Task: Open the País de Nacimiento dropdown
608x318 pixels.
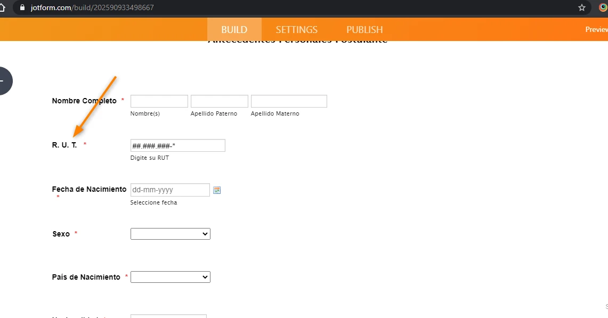Action: click(x=170, y=277)
